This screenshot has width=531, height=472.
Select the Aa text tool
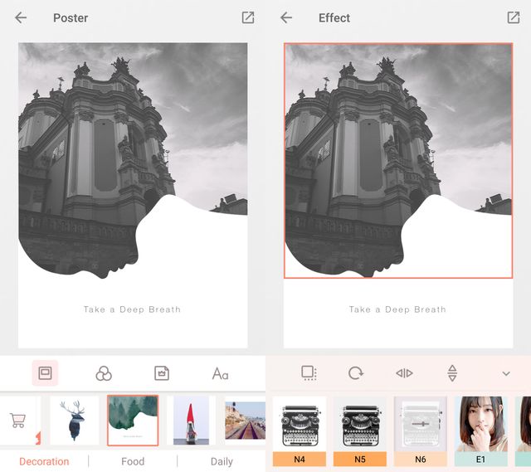220,374
